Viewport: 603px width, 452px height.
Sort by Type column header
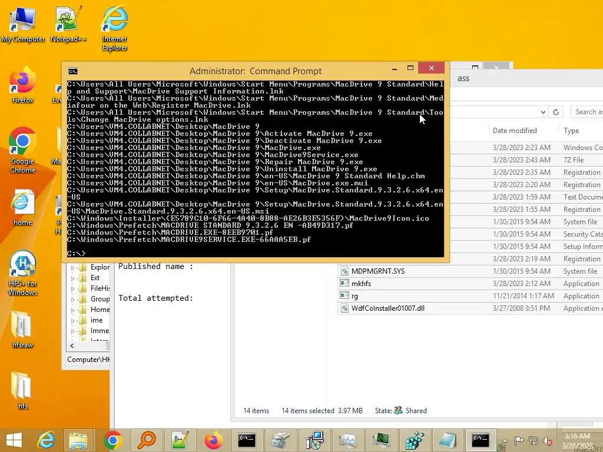coord(571,131)
